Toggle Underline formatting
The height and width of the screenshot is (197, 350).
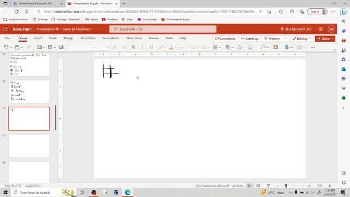(x=151, y=47)
